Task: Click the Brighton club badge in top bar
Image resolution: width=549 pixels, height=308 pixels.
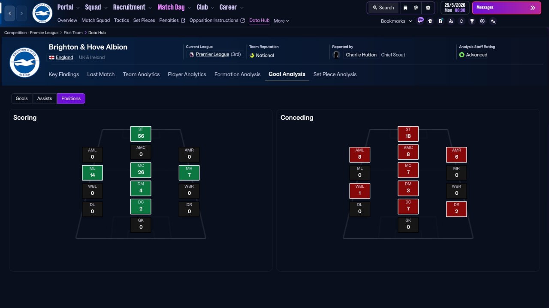Action: click(x=42, y=13)
